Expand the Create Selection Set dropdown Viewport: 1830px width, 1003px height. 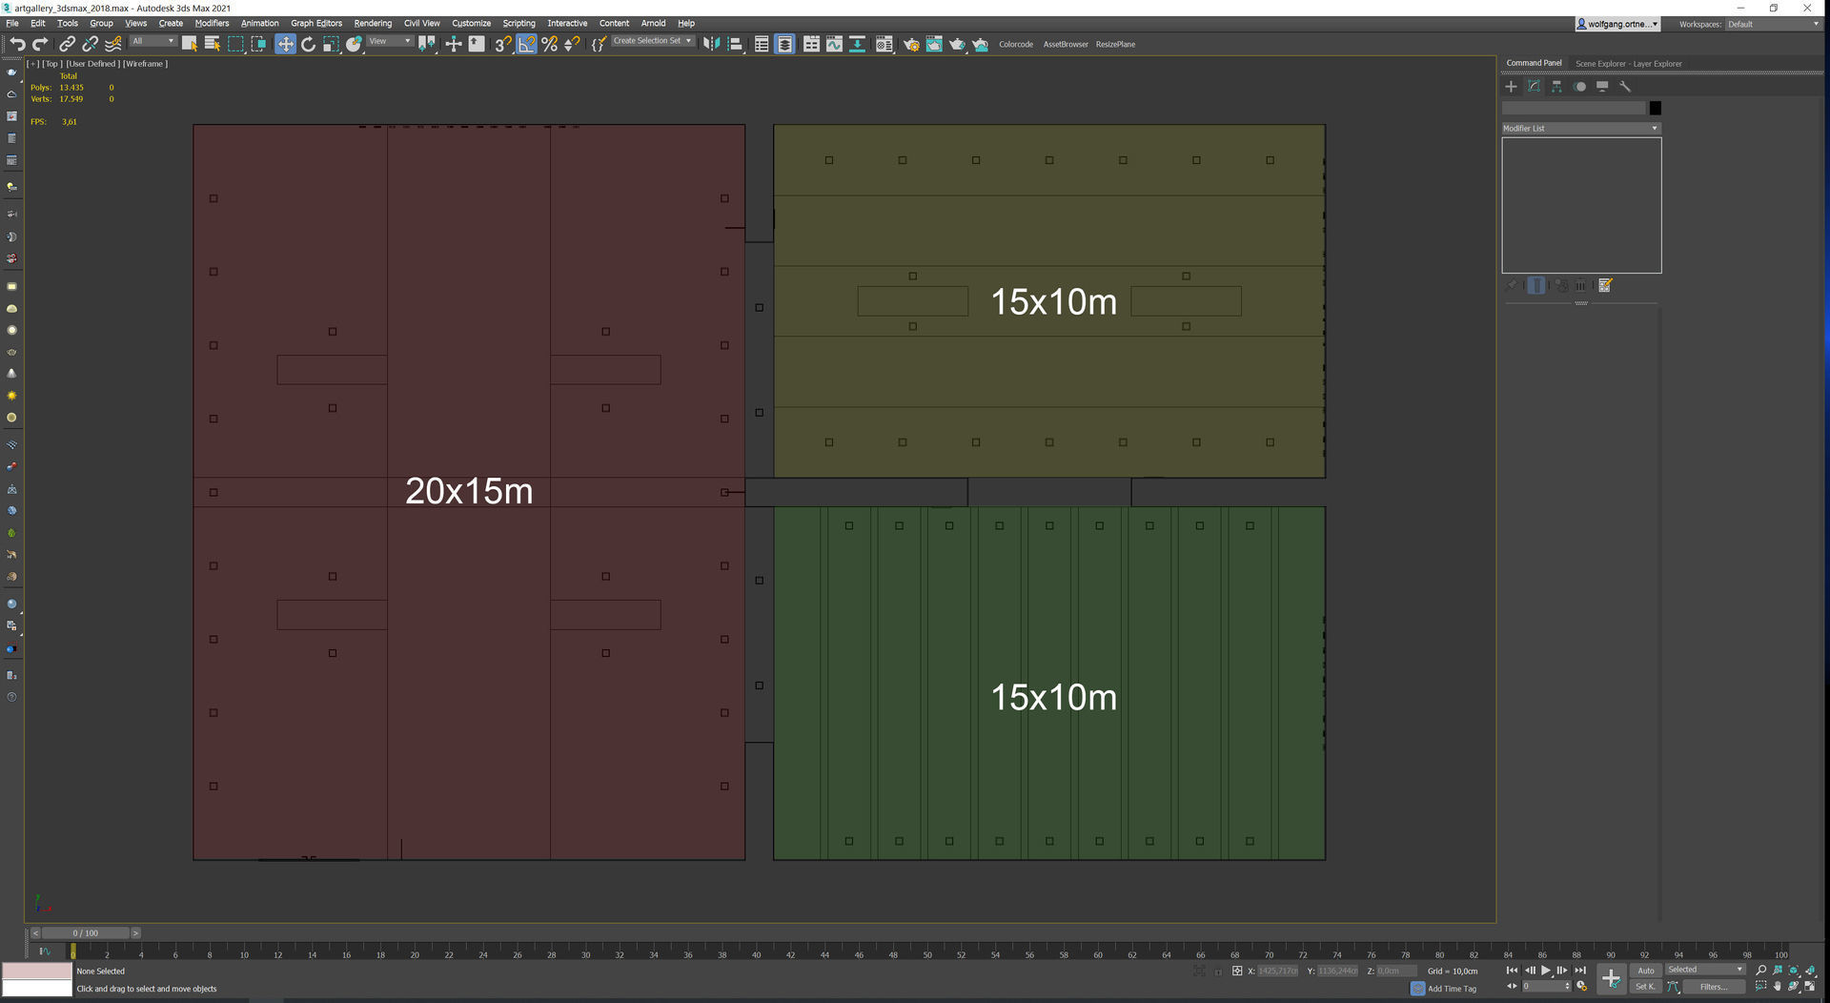coord(652,41)
